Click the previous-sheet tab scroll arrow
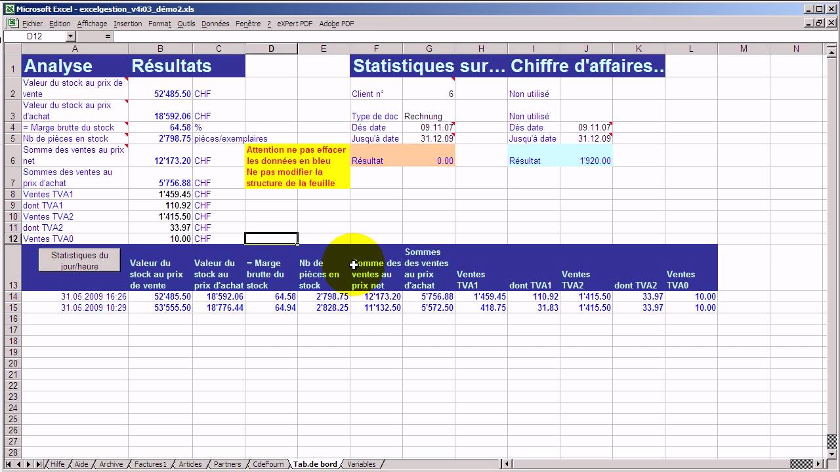840x472 pixels. tap(18, 464)
